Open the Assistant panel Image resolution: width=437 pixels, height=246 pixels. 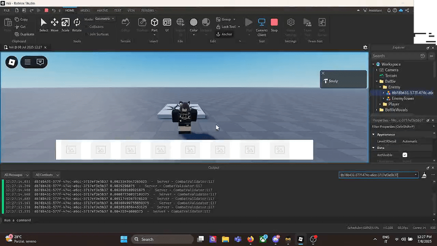373,10
